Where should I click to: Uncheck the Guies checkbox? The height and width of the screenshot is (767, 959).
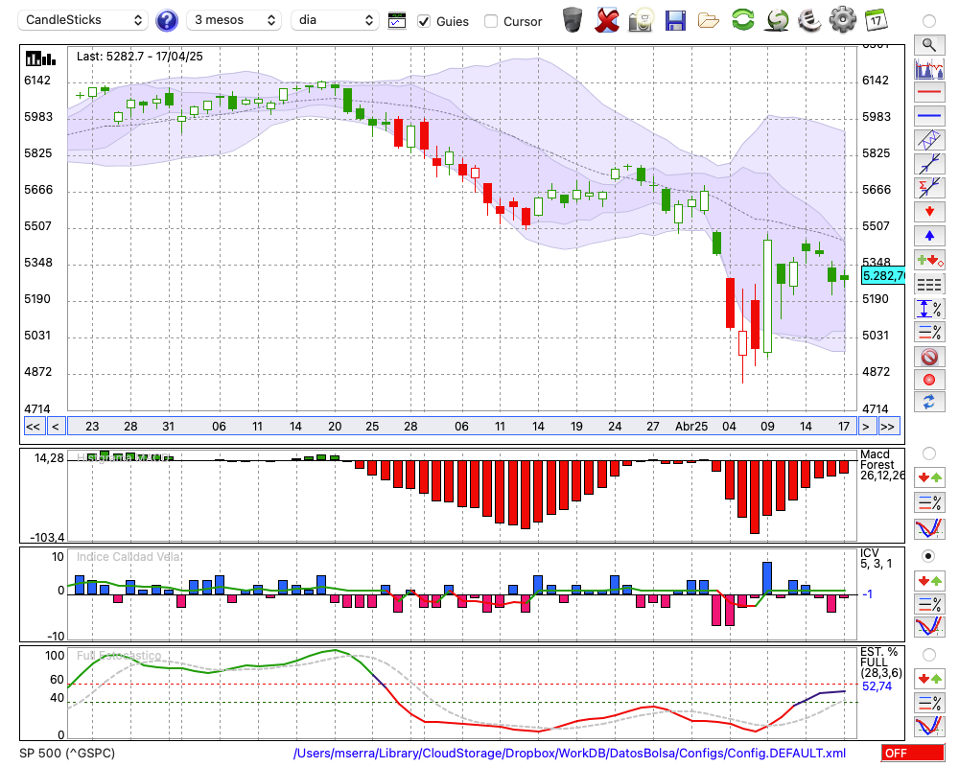click(x=423, y=21)
